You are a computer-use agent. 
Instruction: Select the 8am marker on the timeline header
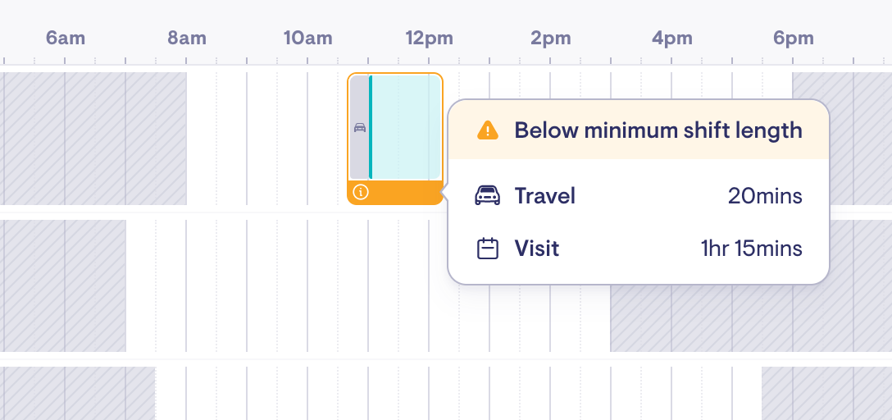187,38
